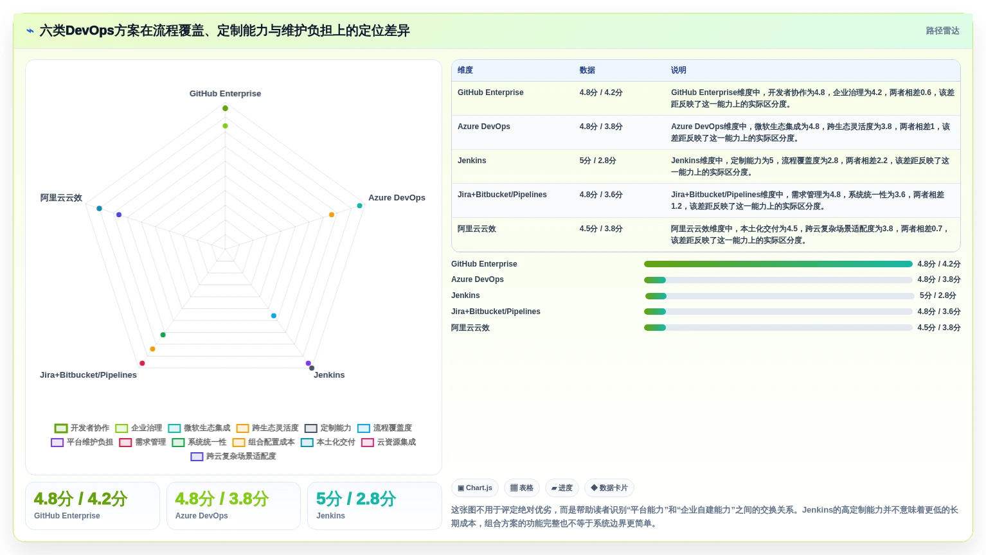Click the chart title heading text
Image resolution: width=986 pixels, height=555 pixels.
click(224, 31)
